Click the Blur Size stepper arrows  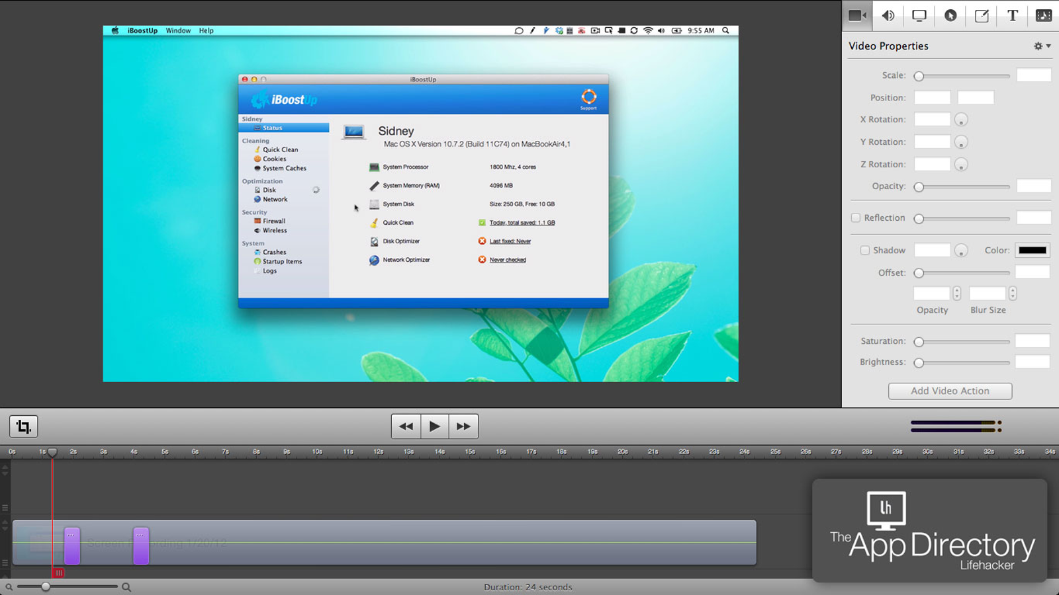[1013, 294]
